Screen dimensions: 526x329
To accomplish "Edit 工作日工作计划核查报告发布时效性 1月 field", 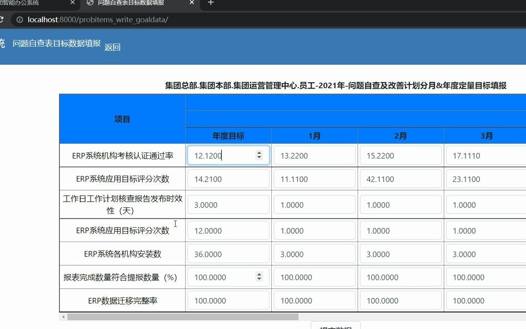I will click(314, 205).
